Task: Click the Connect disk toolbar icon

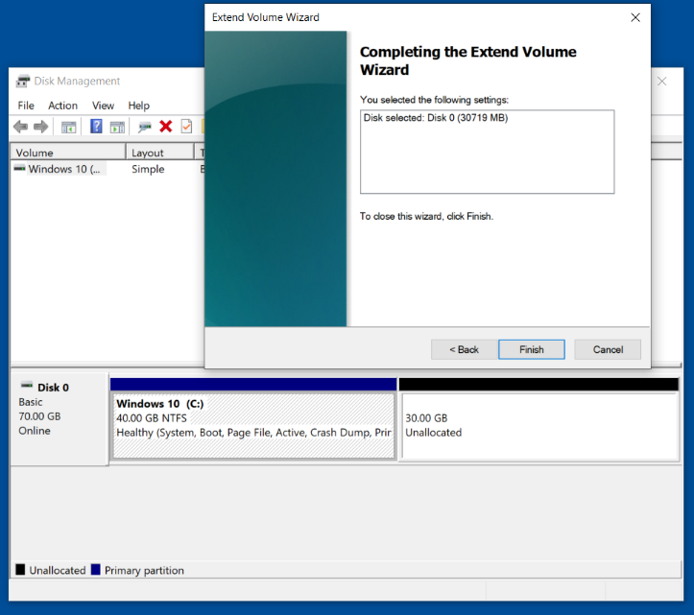Action: 145,127
